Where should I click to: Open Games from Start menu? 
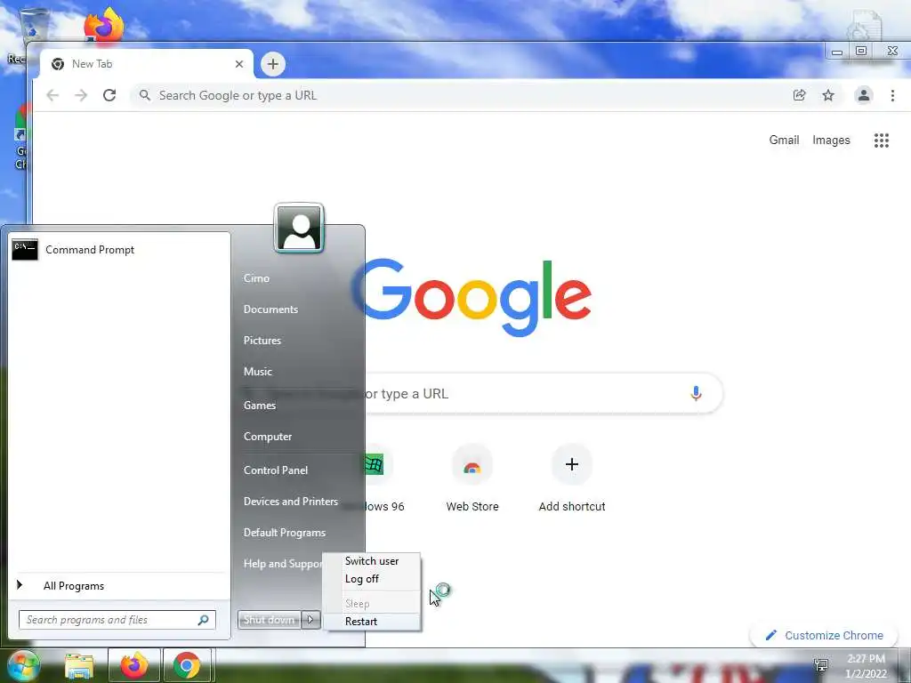coord(260,406)
